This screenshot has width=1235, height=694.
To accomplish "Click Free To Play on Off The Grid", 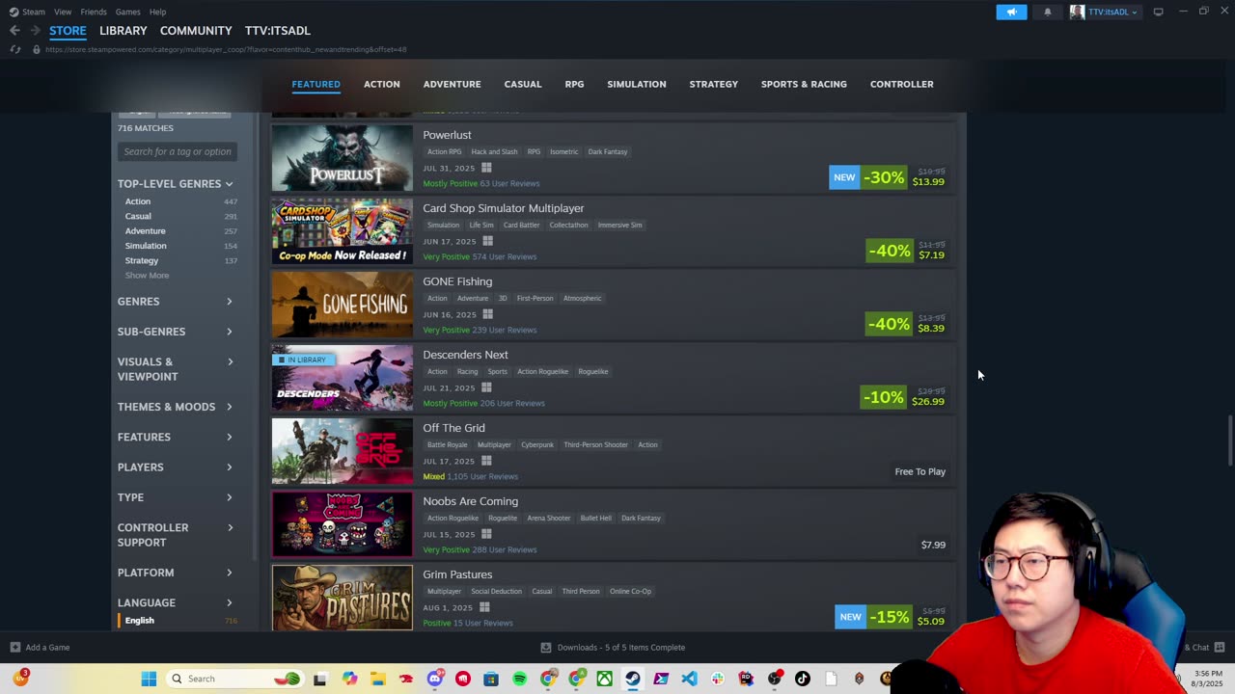I will pyautogui.click(x=919, y=471).
